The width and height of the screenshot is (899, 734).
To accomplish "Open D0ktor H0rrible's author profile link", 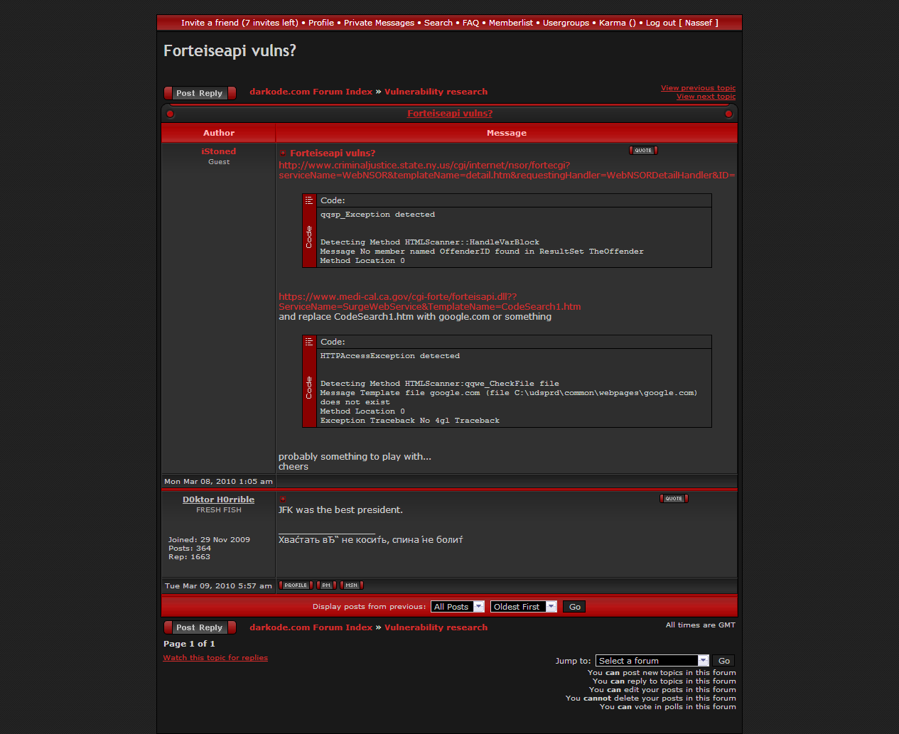I will (218, 500).
